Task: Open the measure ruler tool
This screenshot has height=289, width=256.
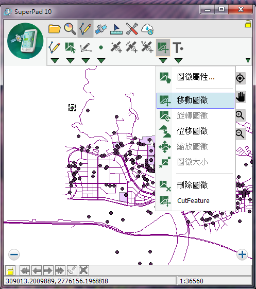Action: click(x=116, y=29)
